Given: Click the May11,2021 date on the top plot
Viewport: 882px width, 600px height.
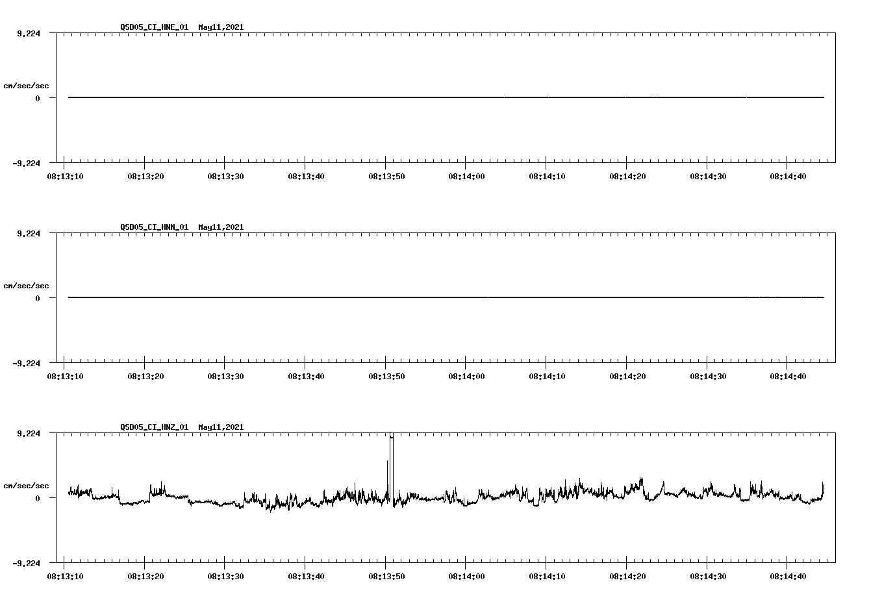Looking at the screenshot, I should click(x=221, y=28).
